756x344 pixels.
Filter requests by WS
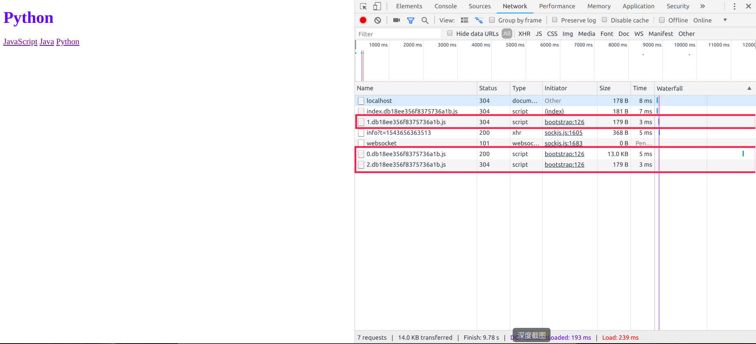coord(639,34)
